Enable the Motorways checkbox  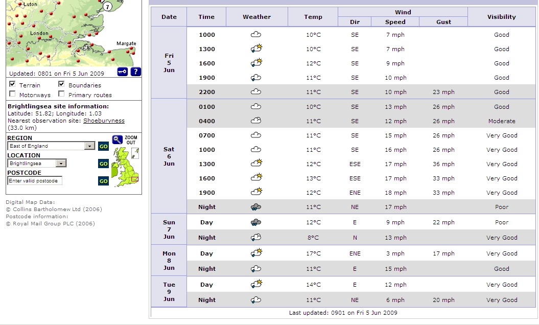click(13, 94)
